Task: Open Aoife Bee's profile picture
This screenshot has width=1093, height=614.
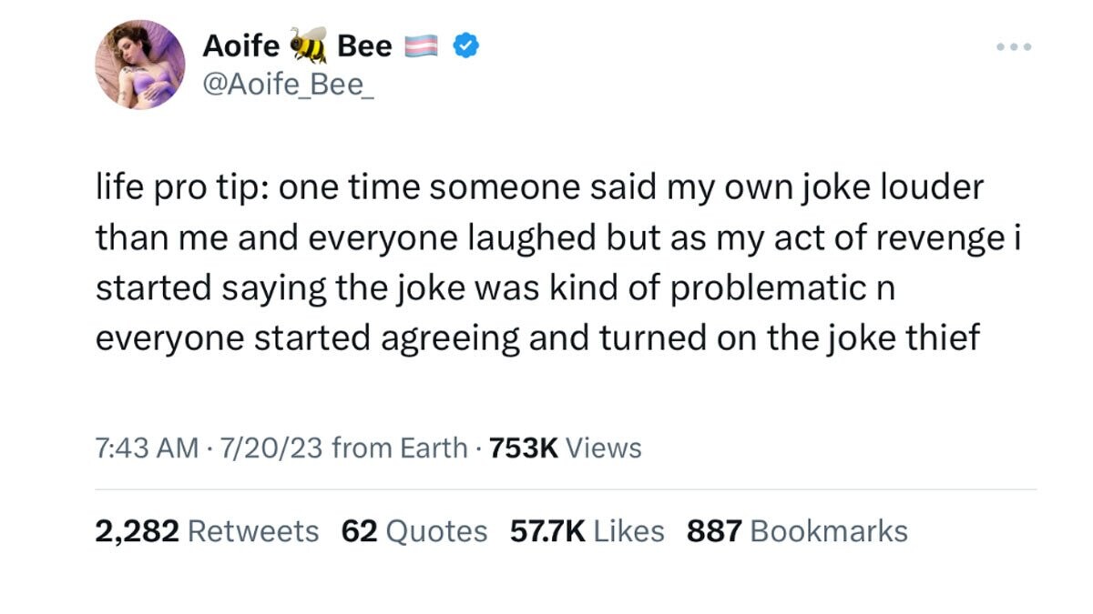Action: (x=140, y=65)
